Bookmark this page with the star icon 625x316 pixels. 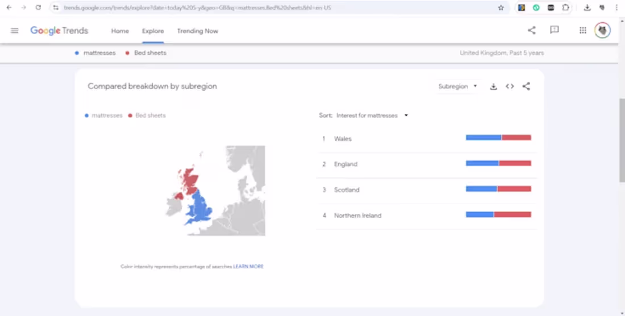click(x=501, y=8)
